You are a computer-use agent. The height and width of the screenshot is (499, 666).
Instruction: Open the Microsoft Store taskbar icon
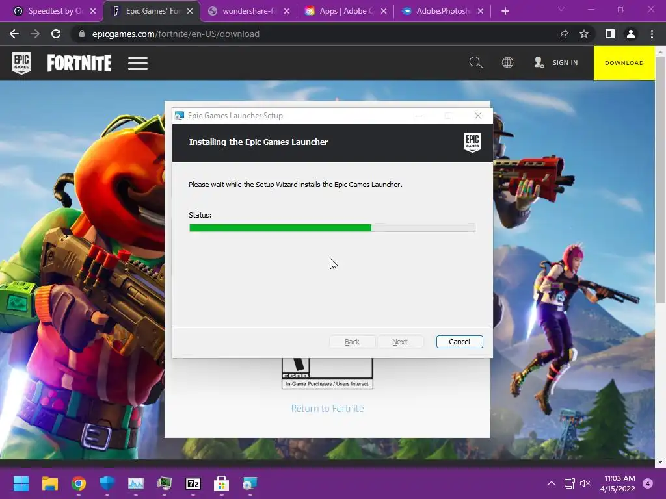coord(221,483)
